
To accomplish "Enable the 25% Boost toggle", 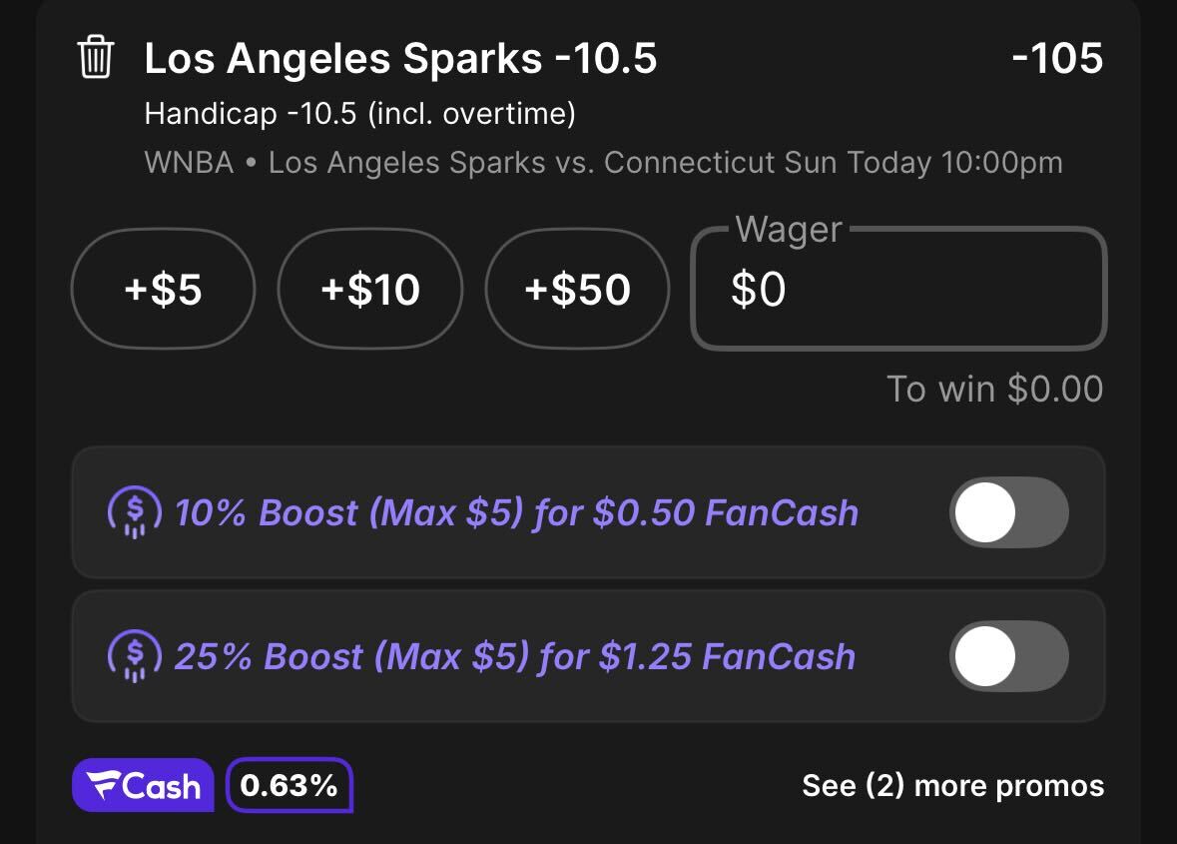I will (x=1009, y=655).
